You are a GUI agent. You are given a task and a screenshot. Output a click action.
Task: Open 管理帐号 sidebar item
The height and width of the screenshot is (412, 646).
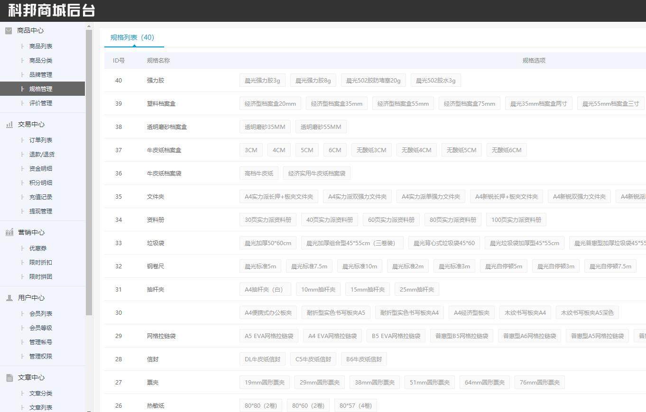[41, 342]
